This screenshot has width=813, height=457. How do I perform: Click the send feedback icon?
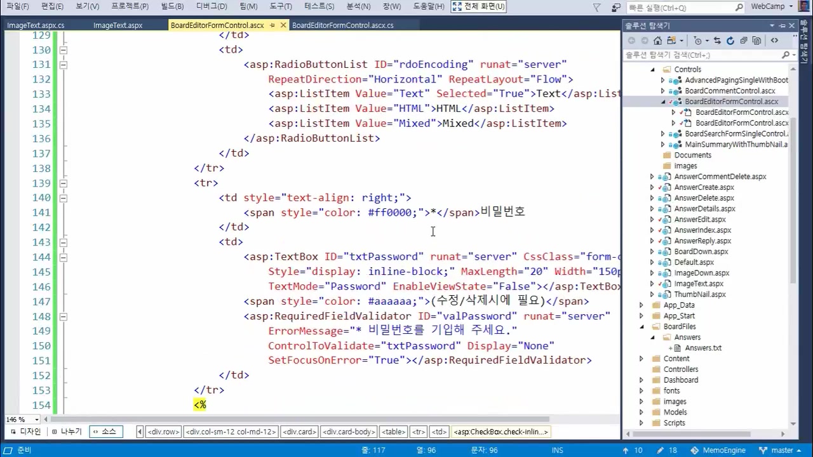pos(615,7)
